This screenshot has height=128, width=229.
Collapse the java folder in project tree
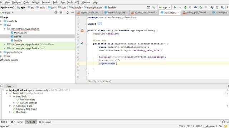1,25
